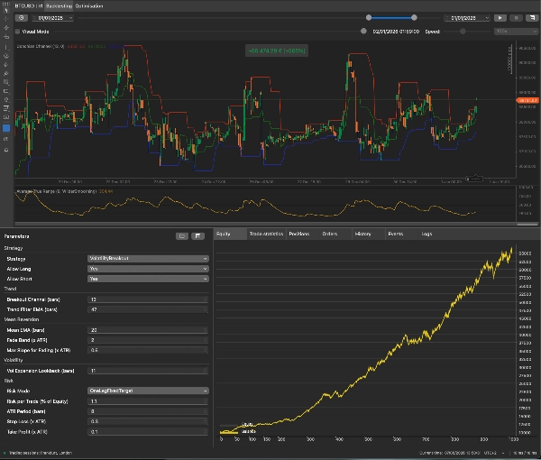This screenshot has height=460, width=541.
Task: Choose the horizontal line drawing tool
Action: click(x=6, y=37)
